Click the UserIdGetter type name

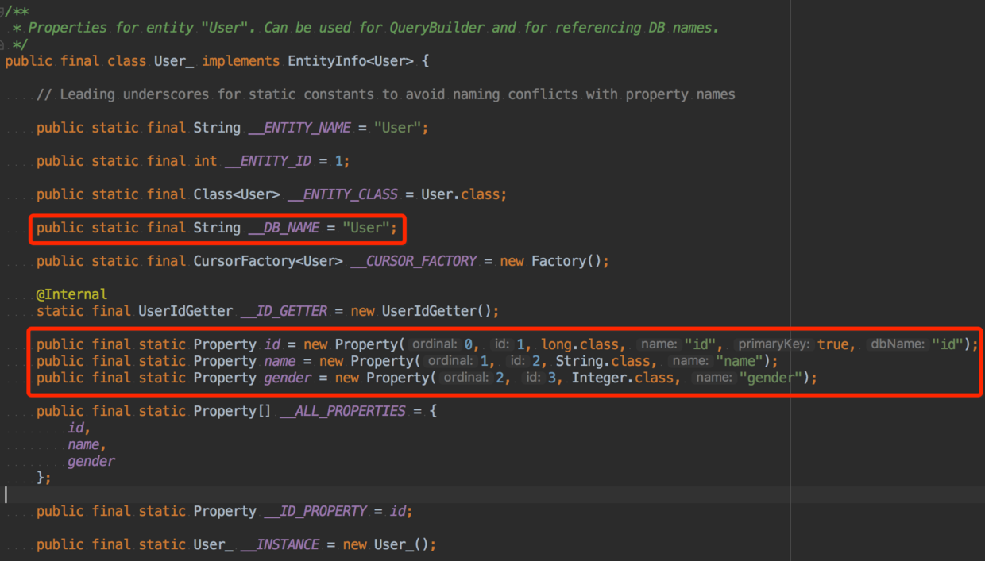(x=185, y=310)
